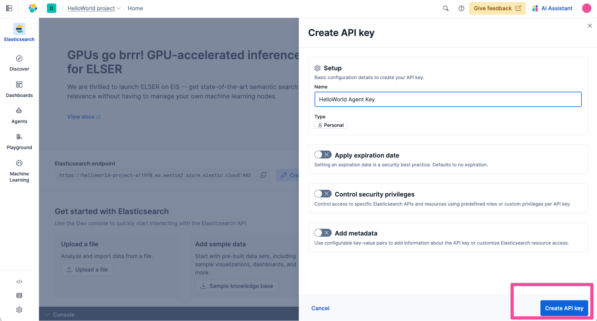The height and width of the screenshot is (321, 597).
Task: Expand the Console panel chevron
Action: [x=47, y=314]
